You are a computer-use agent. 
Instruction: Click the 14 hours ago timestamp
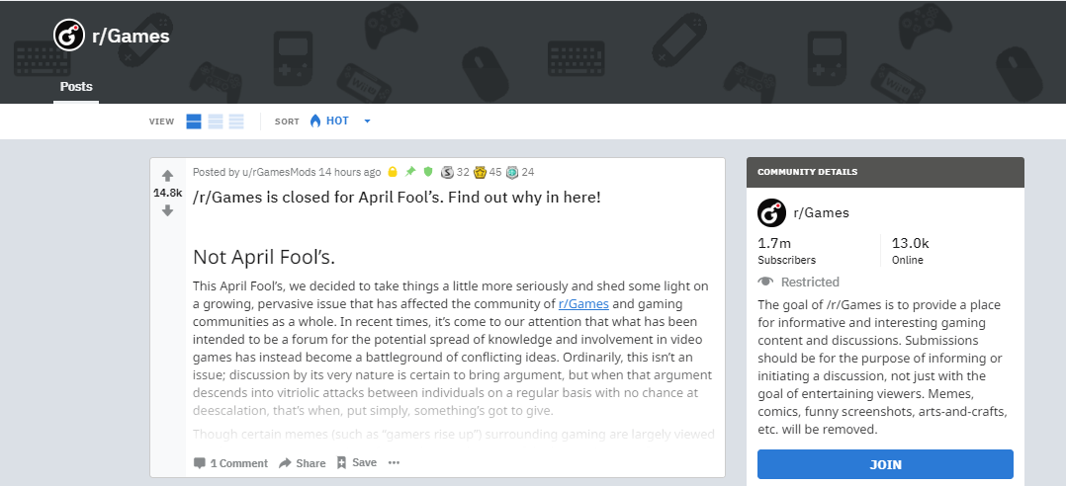350,173
